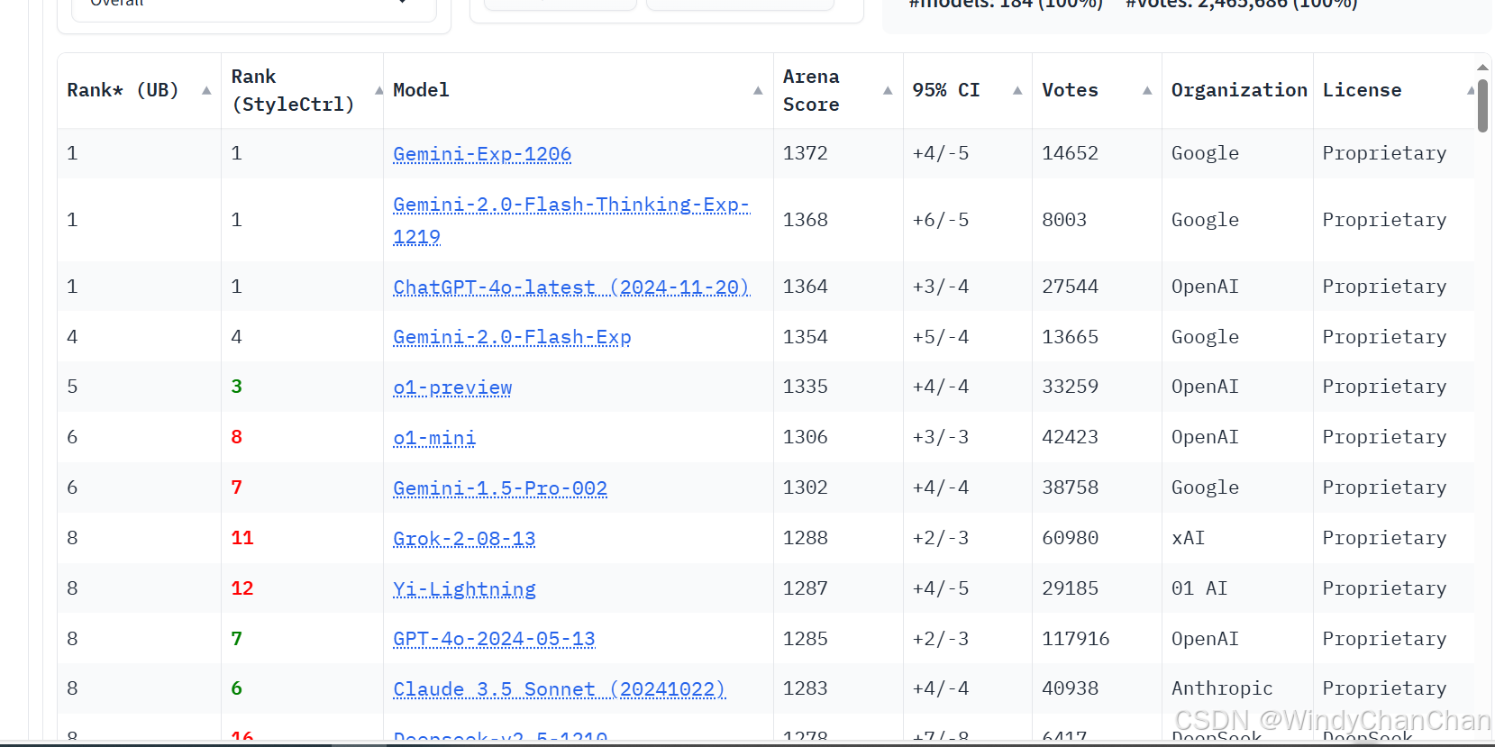This screenshot has width=1495, height=747.
Task: Click Proprietary license in Grok-2-08-13 row
Action: tap(1384, 539)
